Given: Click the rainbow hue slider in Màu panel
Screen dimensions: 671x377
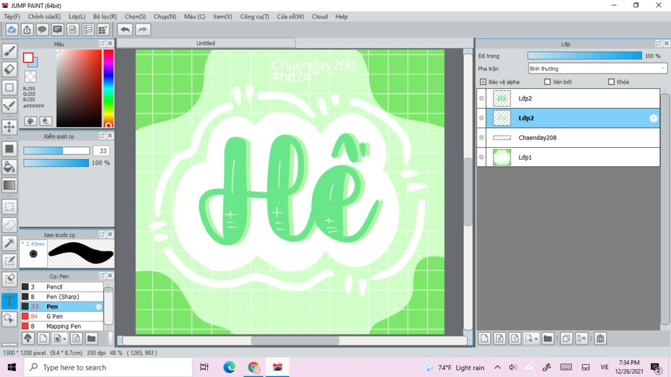Looking at the screenshot, I should pos(108,88).
